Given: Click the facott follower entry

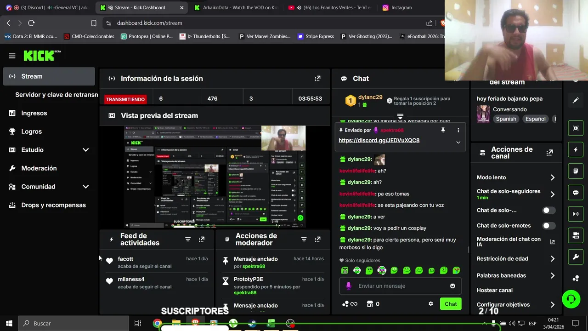Looking at the screenshot, I should tap(157, 262).
